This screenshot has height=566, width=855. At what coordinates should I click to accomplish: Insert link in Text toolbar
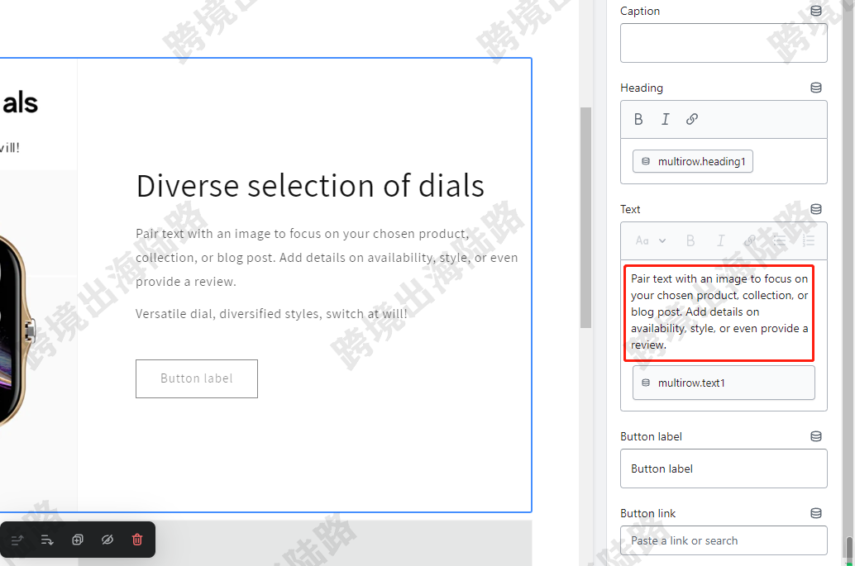click(x=750, y=240)
